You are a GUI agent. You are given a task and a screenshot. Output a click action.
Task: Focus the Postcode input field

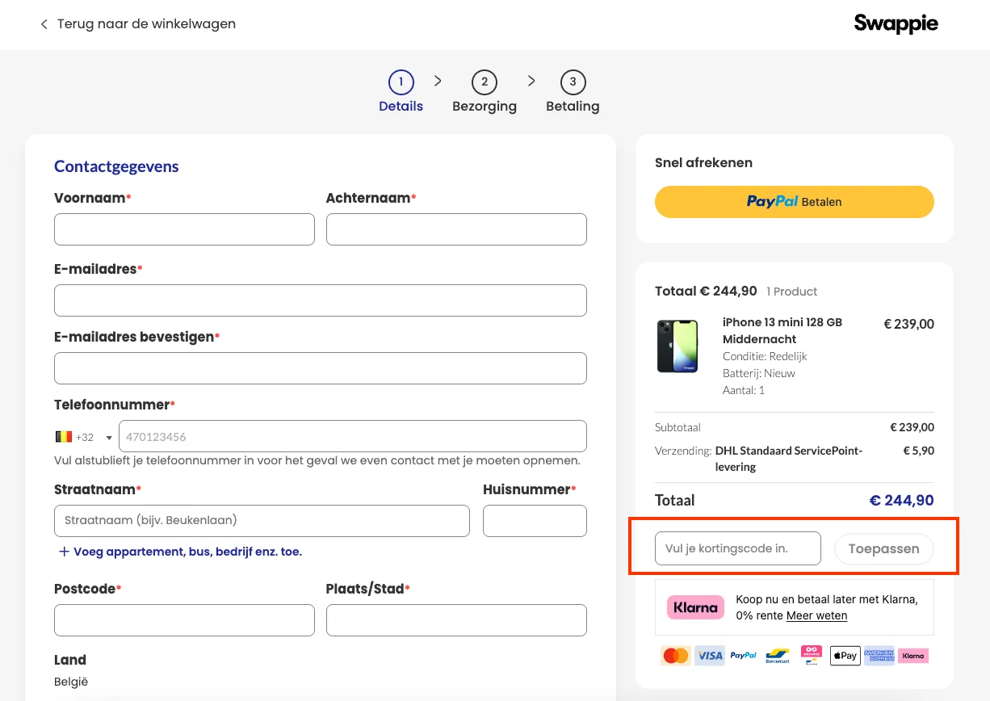point(184,620)
